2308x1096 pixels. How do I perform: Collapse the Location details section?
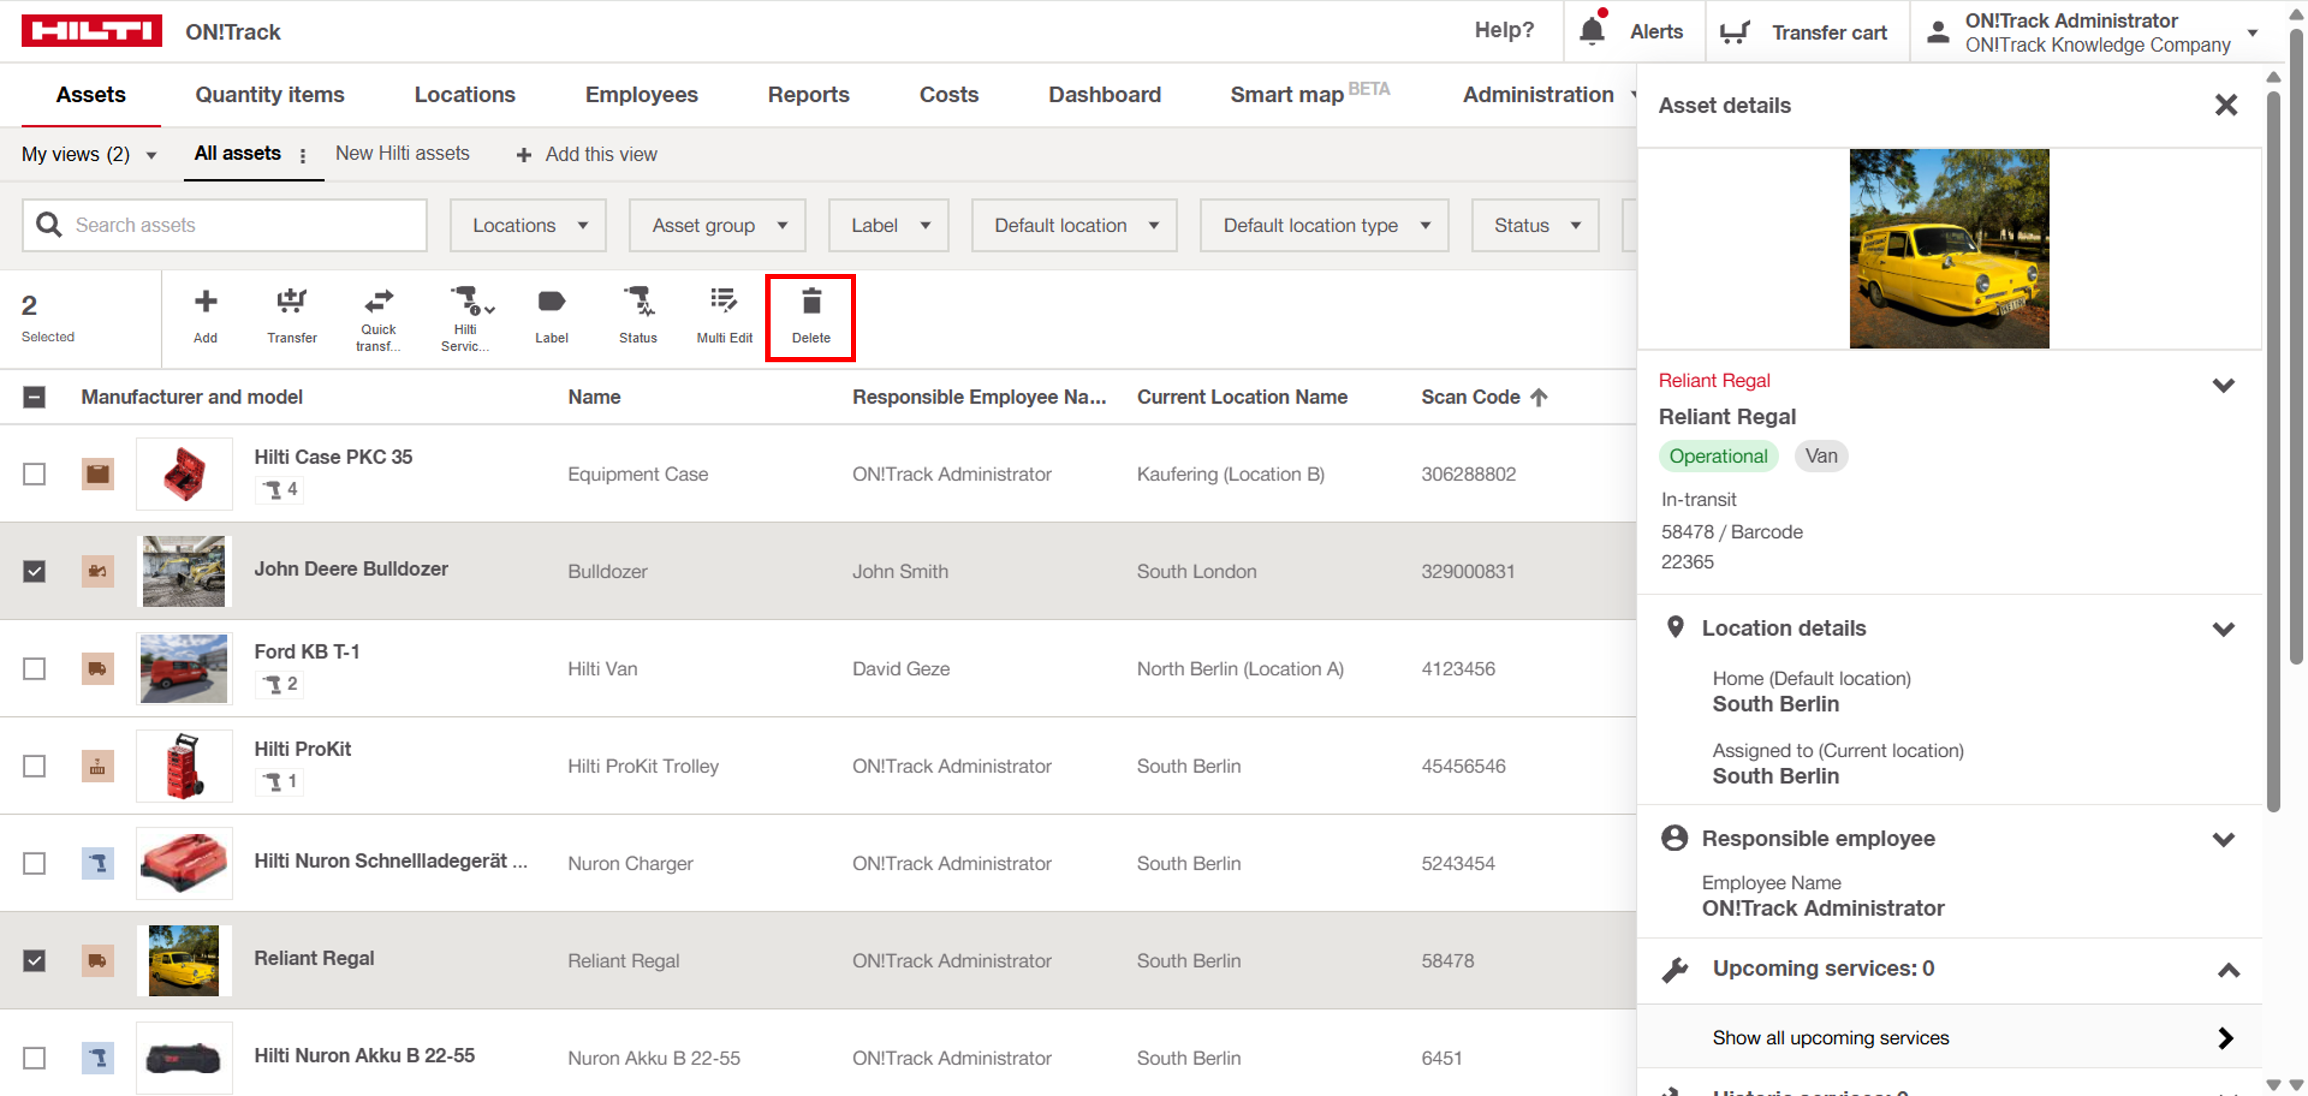click(2223, 629)
